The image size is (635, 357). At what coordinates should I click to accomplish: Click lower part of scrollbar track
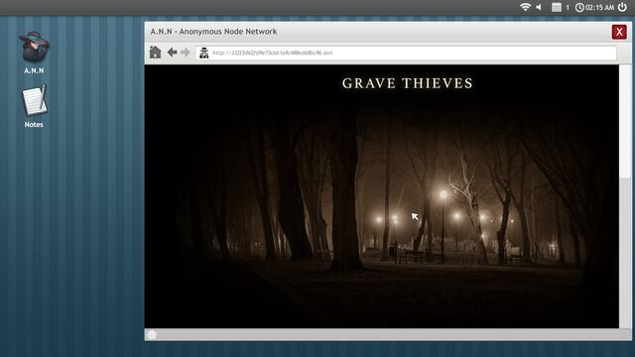(x=625, y=253)
